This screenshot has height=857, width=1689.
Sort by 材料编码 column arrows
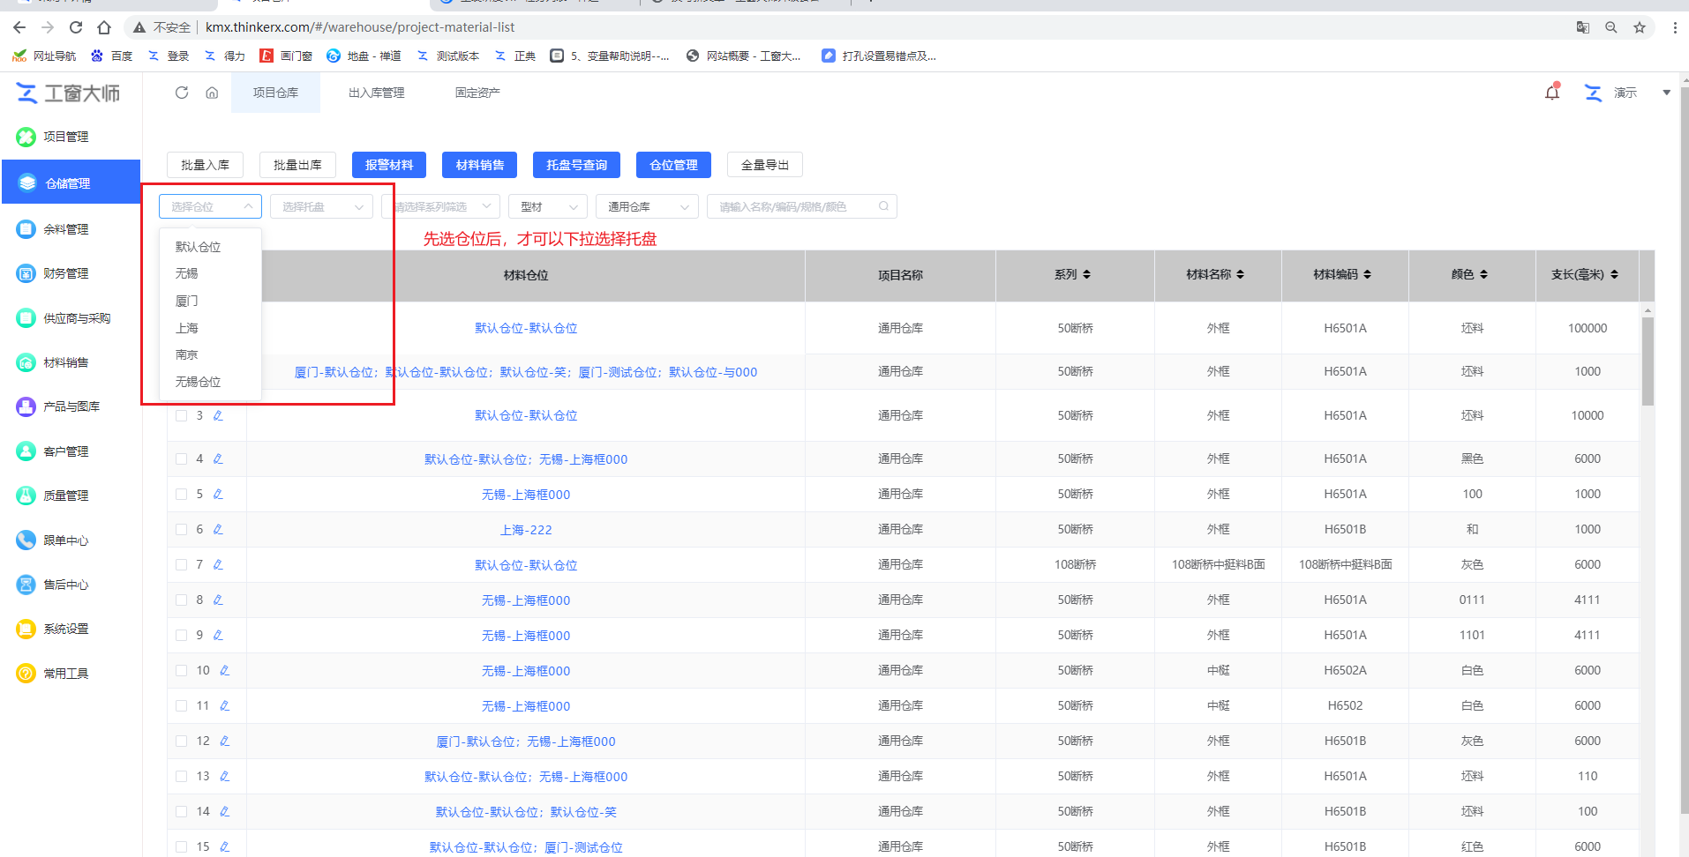pos(1367,275)
